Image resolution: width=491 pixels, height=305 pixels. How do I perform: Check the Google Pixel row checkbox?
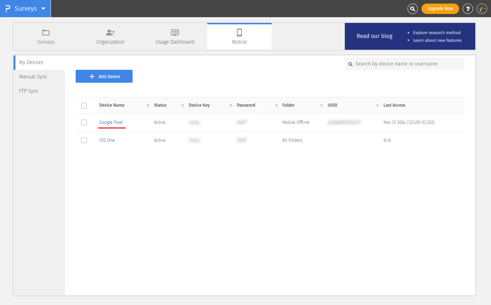click(x=84, y=122)
